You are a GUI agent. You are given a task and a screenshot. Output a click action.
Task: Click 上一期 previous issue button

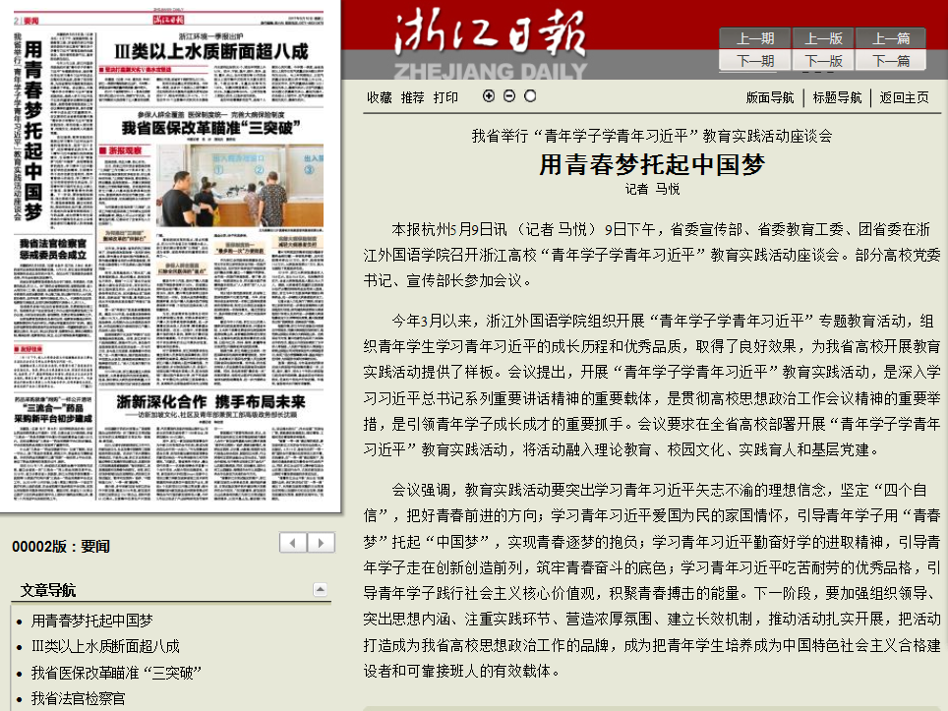[x=754, y=38]
